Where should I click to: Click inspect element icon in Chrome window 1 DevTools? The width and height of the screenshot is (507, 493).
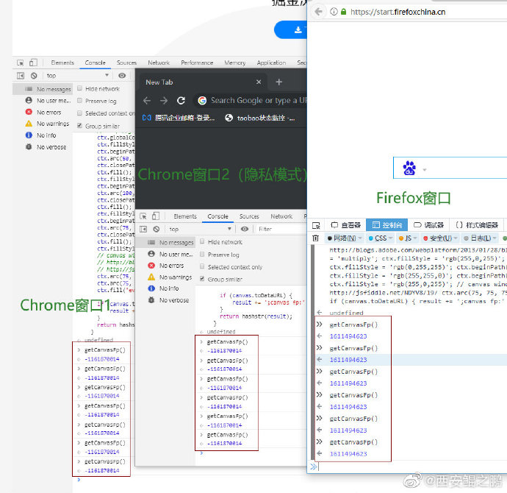pyautogui.click(x=20, y=63)
